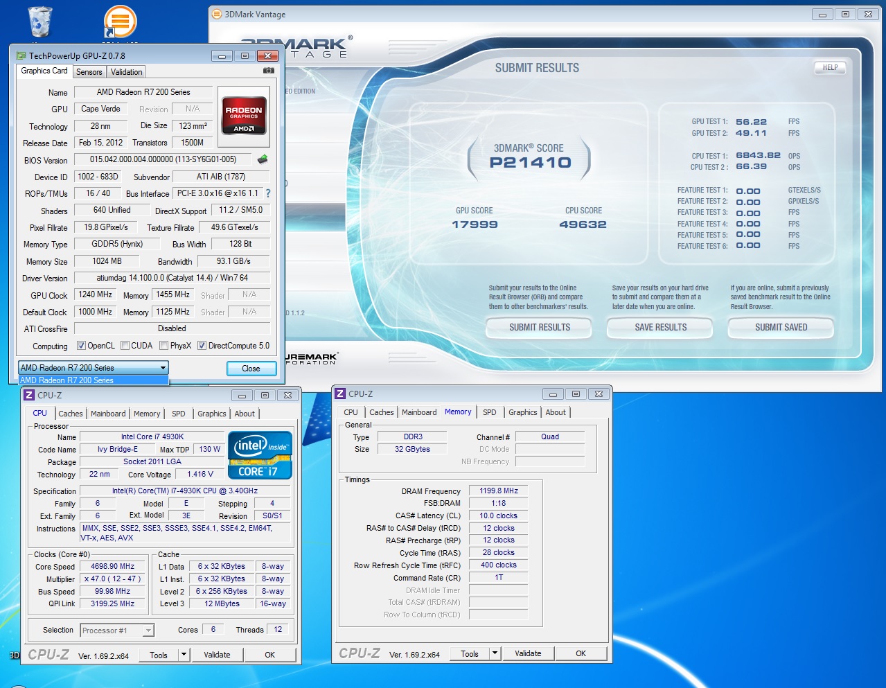Click Validate in Memory CPU-Z window
The width and height of the screenshot is (886, 688).
pyautogui.click(x=528, y=653)
